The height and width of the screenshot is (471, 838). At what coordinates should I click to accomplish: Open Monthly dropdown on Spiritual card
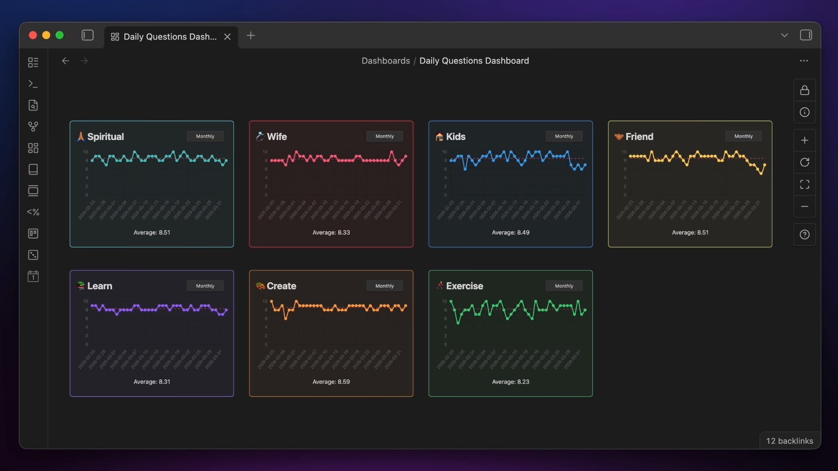(205, 137)
